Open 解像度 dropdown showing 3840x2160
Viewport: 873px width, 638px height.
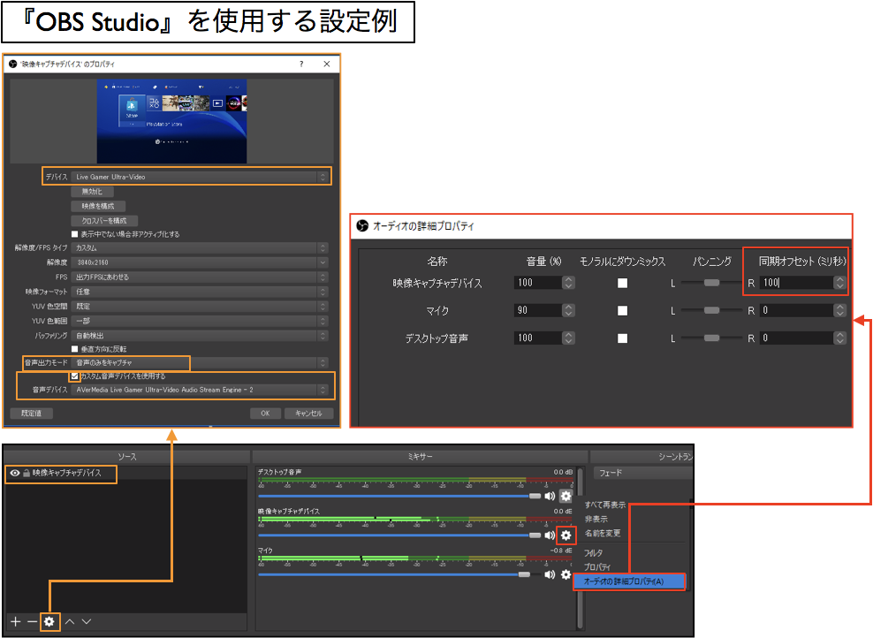(x=200, y=262)
